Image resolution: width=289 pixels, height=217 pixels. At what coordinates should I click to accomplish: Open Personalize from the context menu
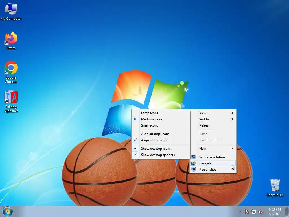(x=213, y=170)
